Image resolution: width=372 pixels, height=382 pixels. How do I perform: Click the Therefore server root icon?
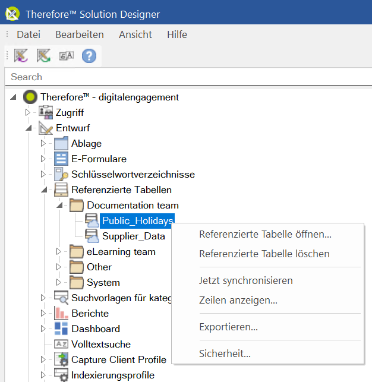[30, 97]
